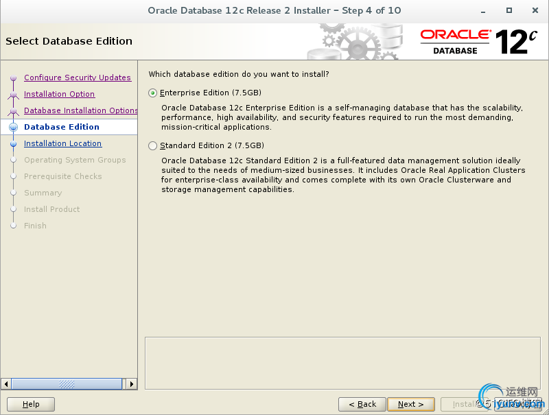Click the disabled Prerequisite Checks step
The height and width of the screenshot is (415, 549).
click(62, 176)
